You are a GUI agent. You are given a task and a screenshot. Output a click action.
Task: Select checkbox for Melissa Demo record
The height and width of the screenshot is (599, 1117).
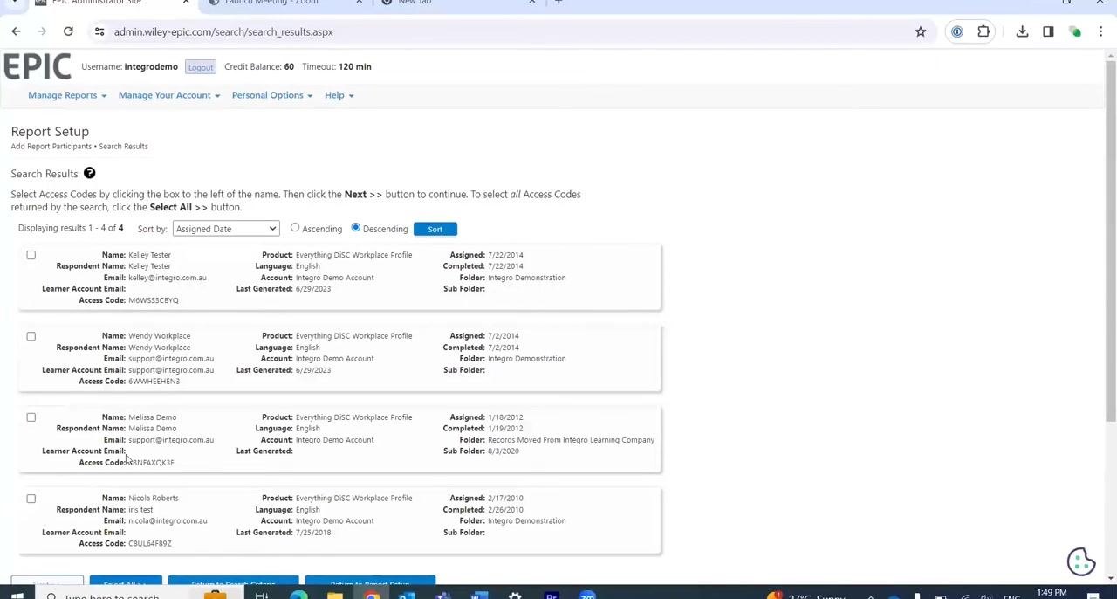tap(31, 417)
